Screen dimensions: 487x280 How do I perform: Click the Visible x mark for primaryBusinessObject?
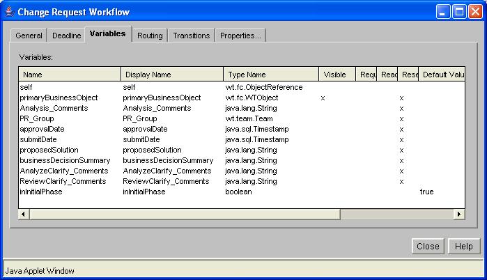pos(323,98)
